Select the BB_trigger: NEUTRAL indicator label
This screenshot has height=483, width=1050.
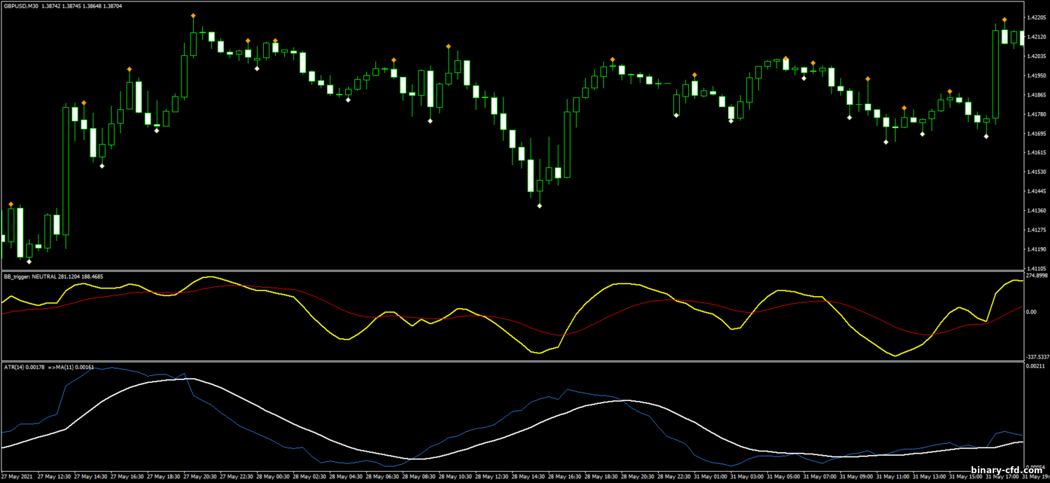(x=55, y=276)
